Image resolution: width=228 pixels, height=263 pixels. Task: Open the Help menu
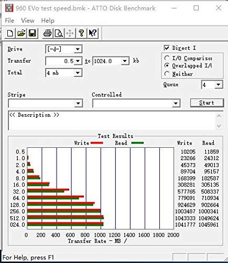point(48,21)
